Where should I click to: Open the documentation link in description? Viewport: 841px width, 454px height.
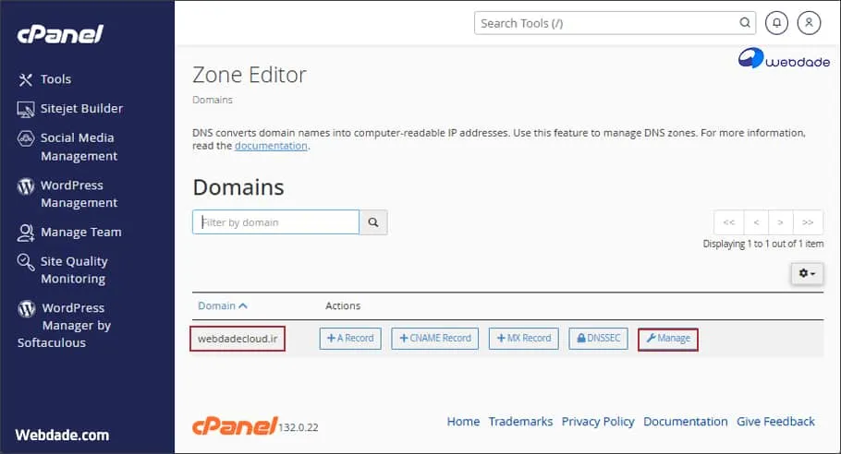click(270, 146)
